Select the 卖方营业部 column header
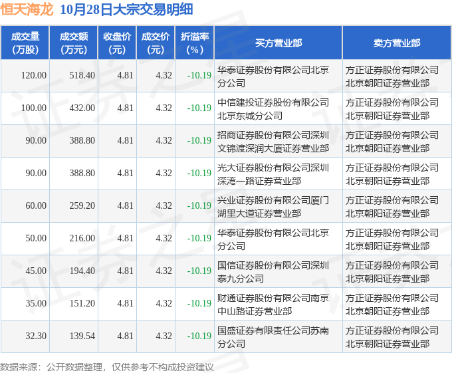The image size is (452, 373). point(397,43)
